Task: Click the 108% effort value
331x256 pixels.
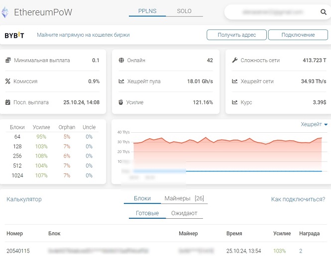Action: (x=41, y=156)
